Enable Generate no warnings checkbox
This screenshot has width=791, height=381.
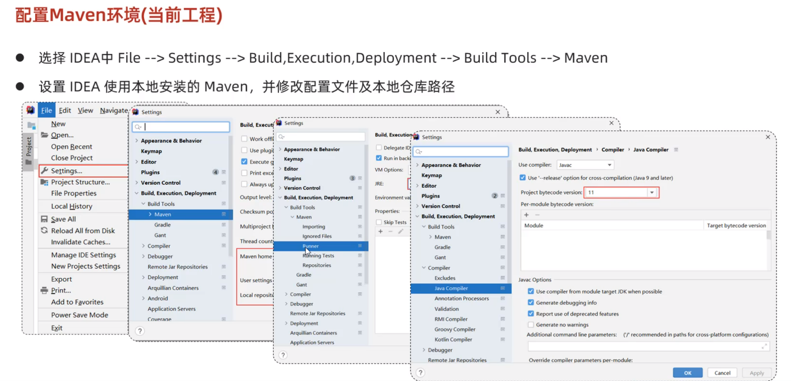point(530,325)
